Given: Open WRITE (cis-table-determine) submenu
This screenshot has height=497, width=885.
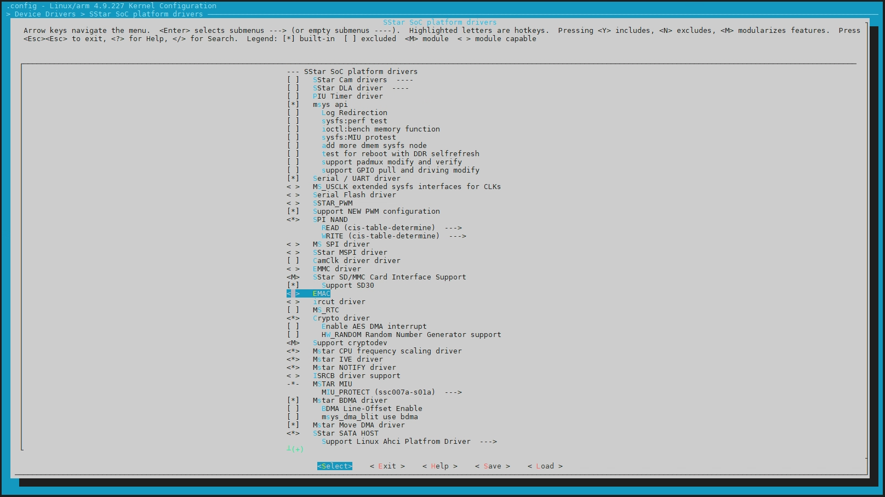Looking at the screenshot, I should pos(393,236).
